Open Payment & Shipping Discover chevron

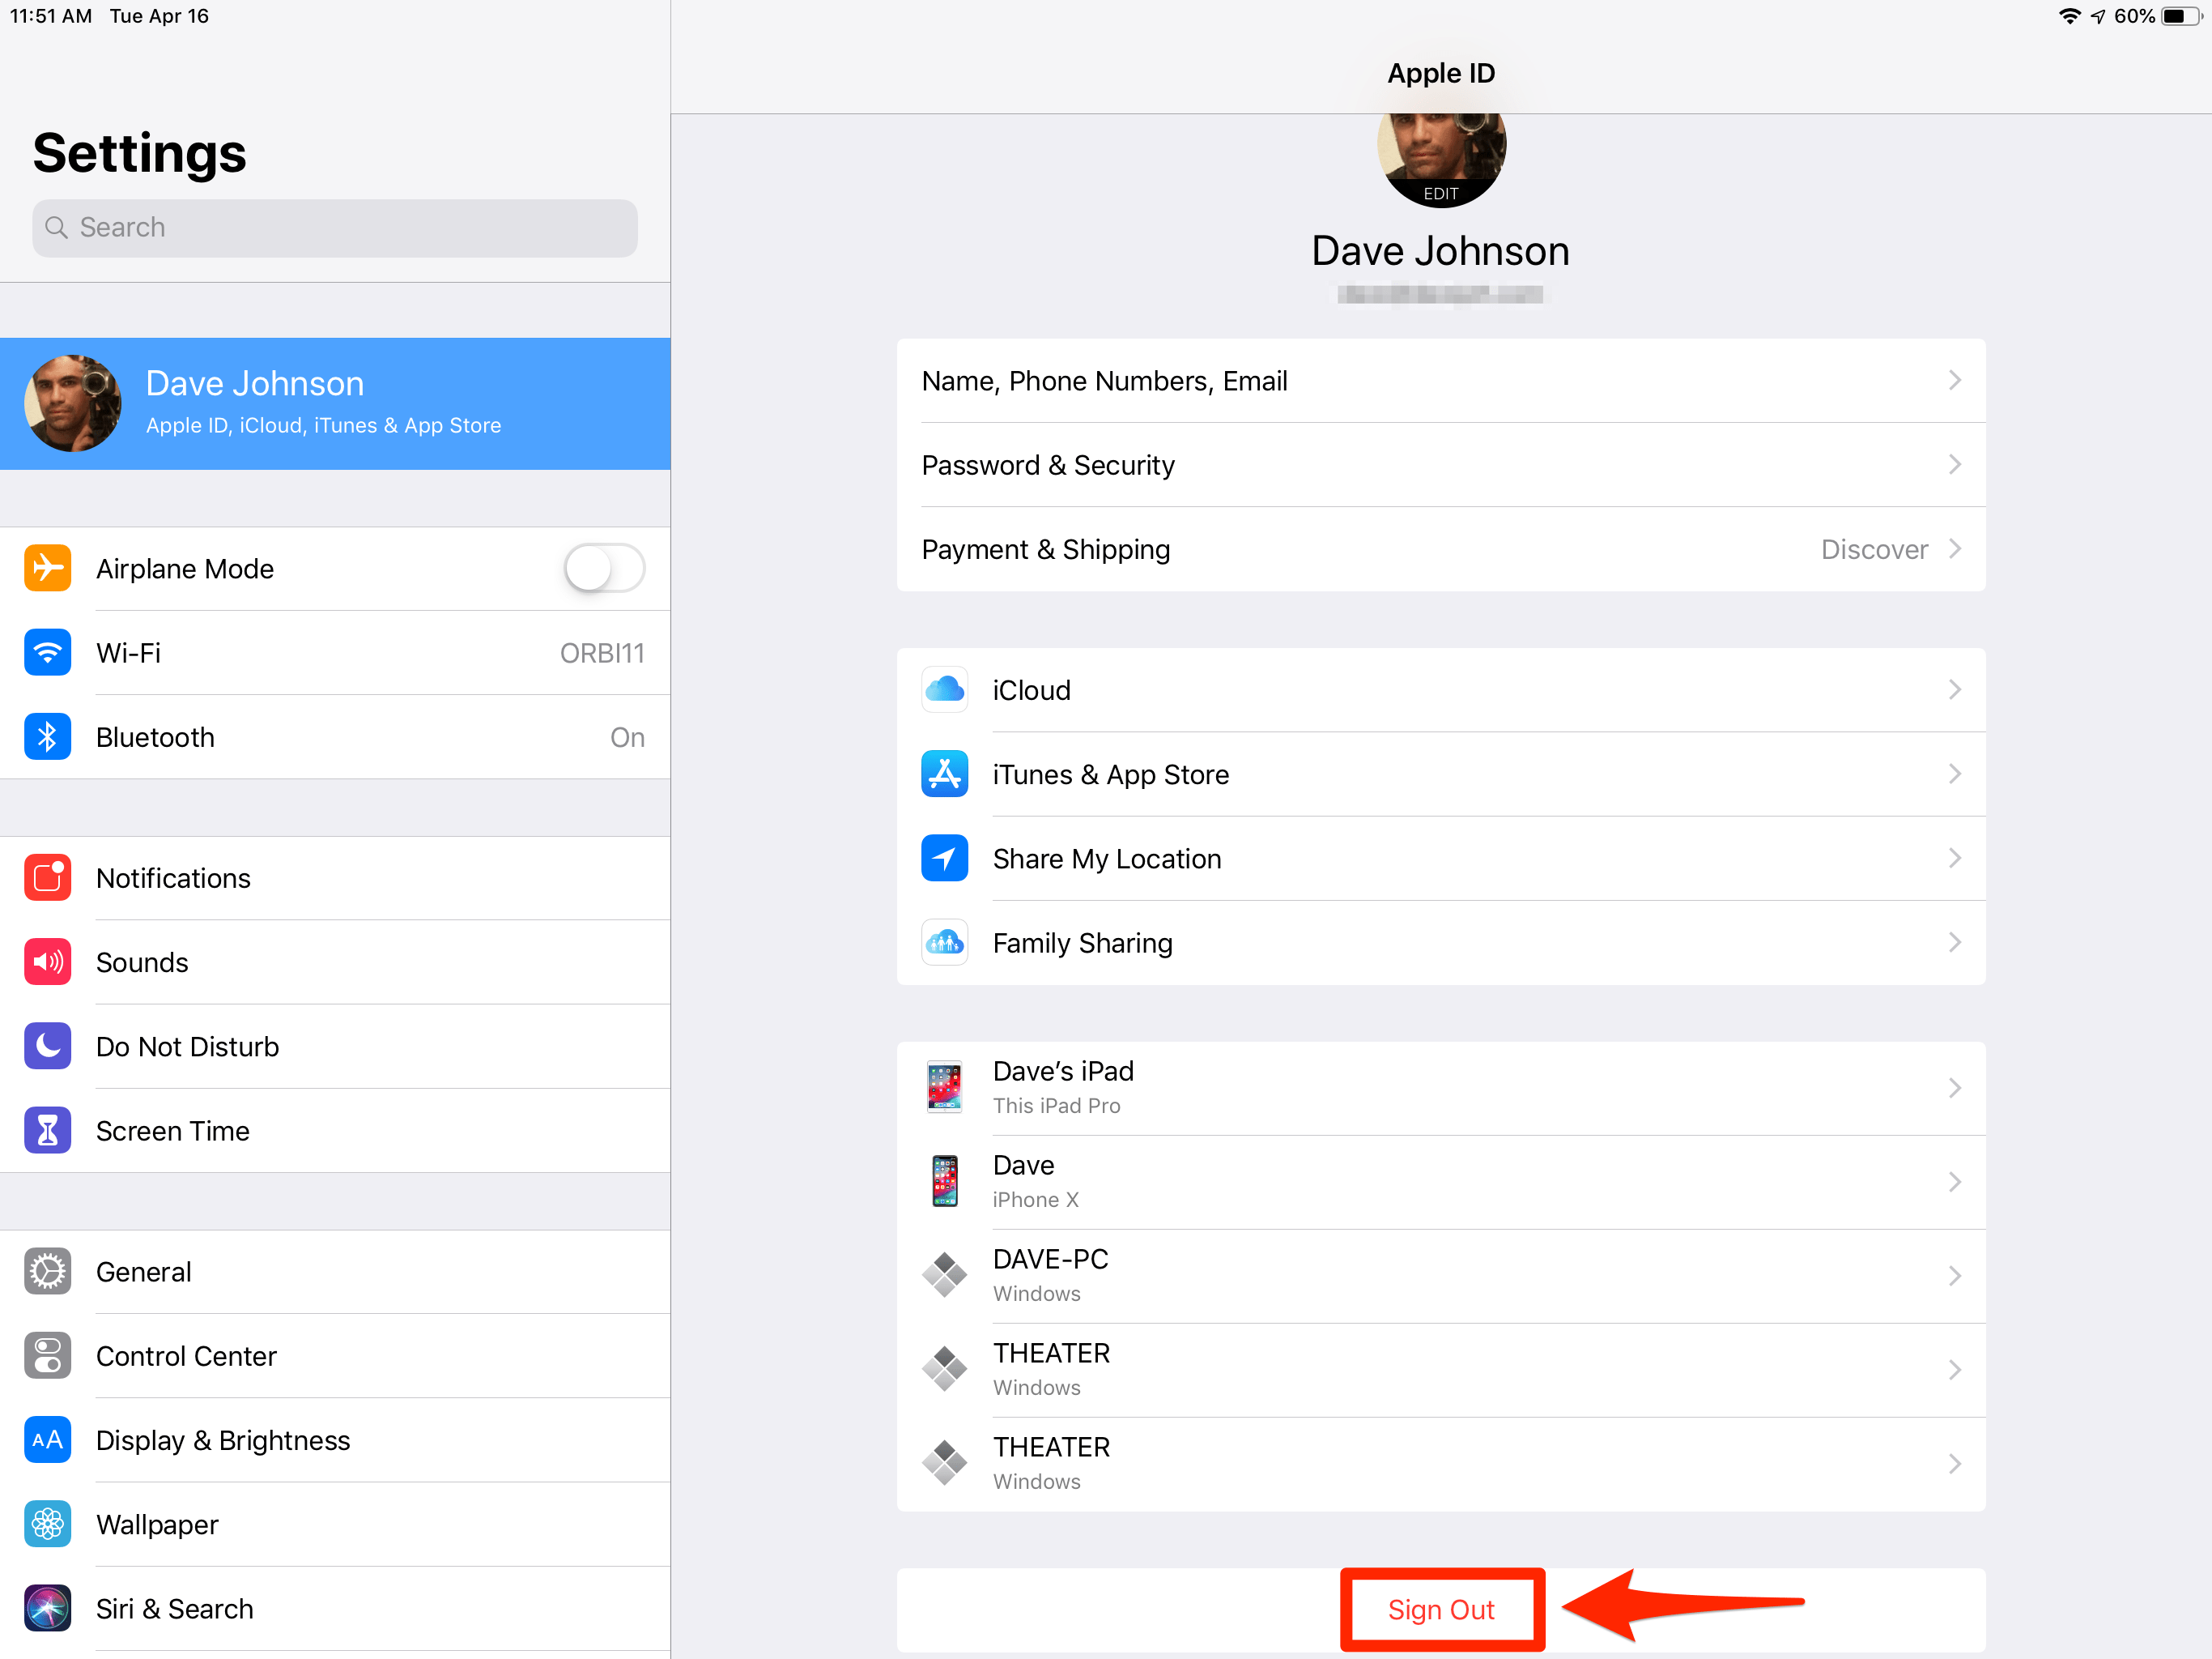1954,549
